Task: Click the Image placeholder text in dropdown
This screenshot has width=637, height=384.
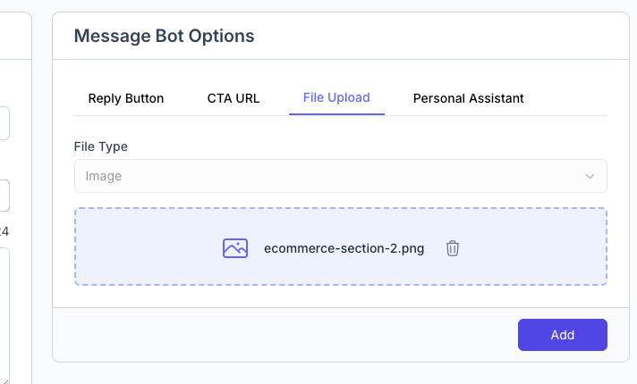Action: 104,176
